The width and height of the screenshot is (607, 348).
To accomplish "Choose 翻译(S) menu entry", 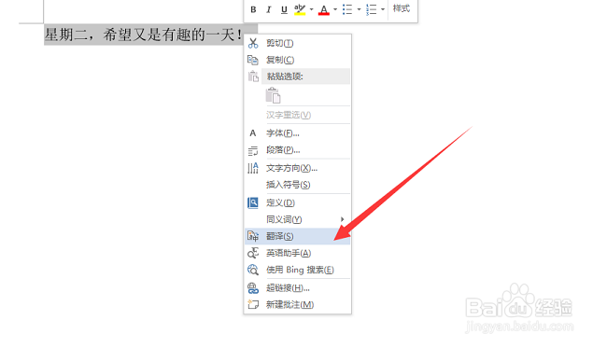I will 297,236.
